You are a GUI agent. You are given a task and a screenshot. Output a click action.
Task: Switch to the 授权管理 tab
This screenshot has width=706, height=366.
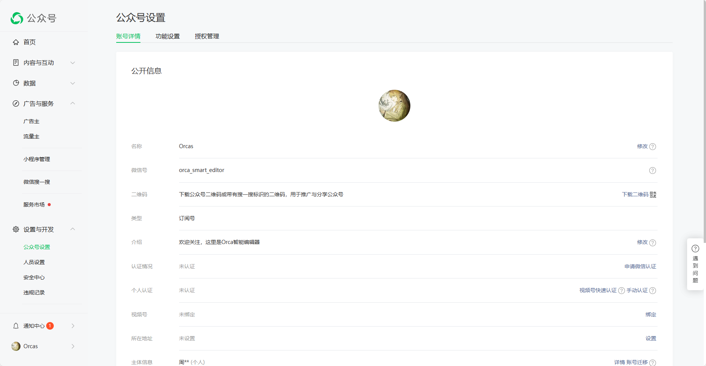pos(207,36)
